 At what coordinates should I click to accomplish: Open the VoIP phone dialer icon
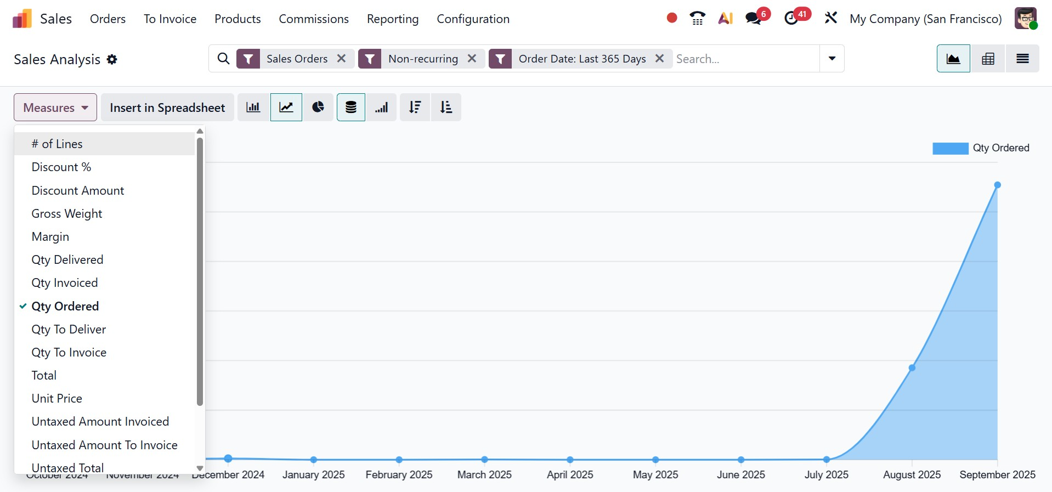coord(698,18)
